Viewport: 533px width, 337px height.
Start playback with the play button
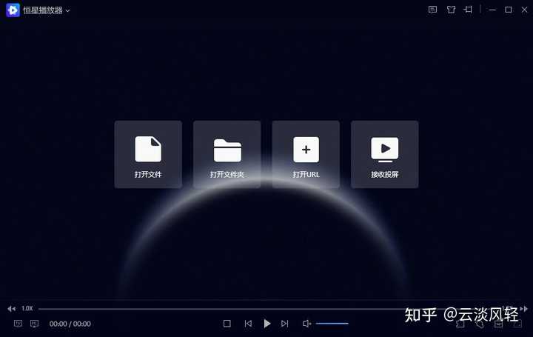pyautogui.click(x=267, y=324)
